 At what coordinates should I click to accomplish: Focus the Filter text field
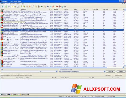click(x=20, y=72)
